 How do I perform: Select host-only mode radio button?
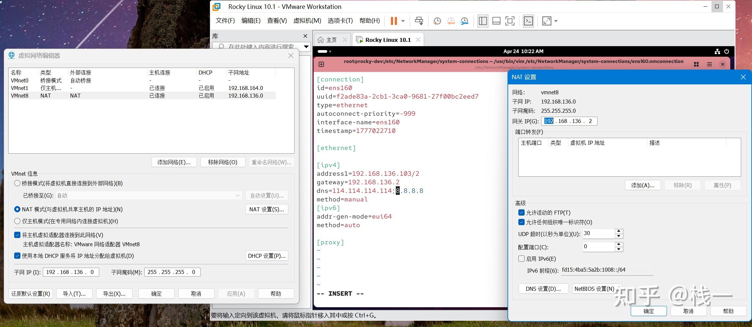pos(17,221)
